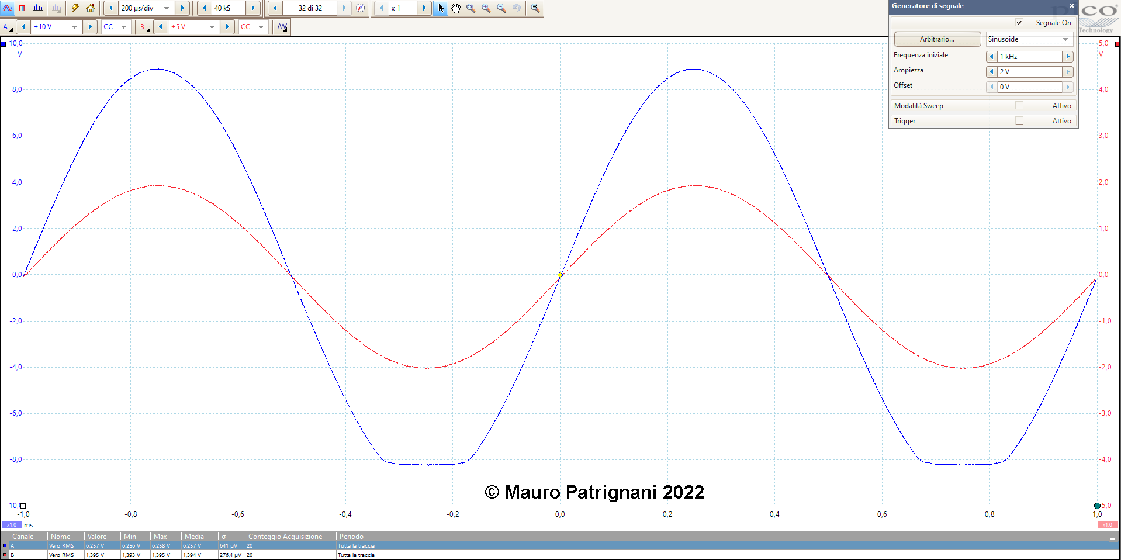This screenshot has height=560, width=1121.
Task: Click the 2 V amplitude field
Action: pyautogui.click(x=1030, y=72)
